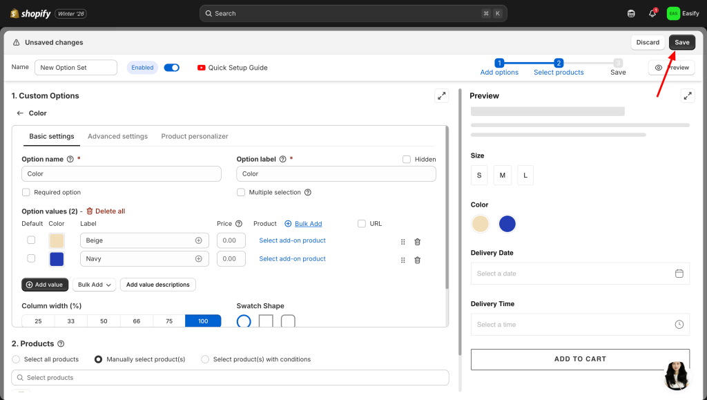Open the Delivery Time picker field
Viewport: 707px width, 400px height.
[x=580, y=325]
